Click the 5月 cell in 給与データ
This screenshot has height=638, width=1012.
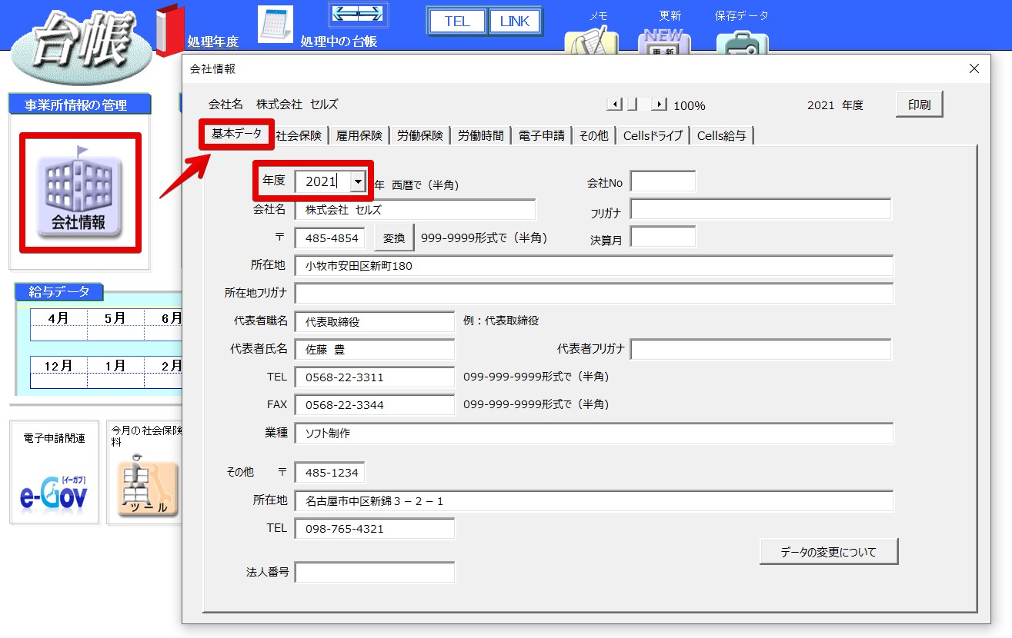[115, 318]
